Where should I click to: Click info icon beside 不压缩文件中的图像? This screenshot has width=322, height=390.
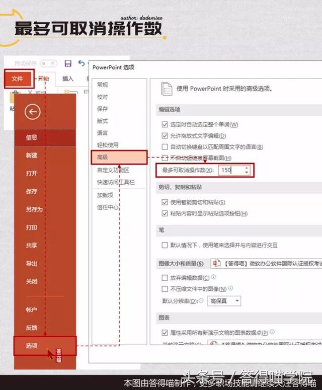pos(230,288)
